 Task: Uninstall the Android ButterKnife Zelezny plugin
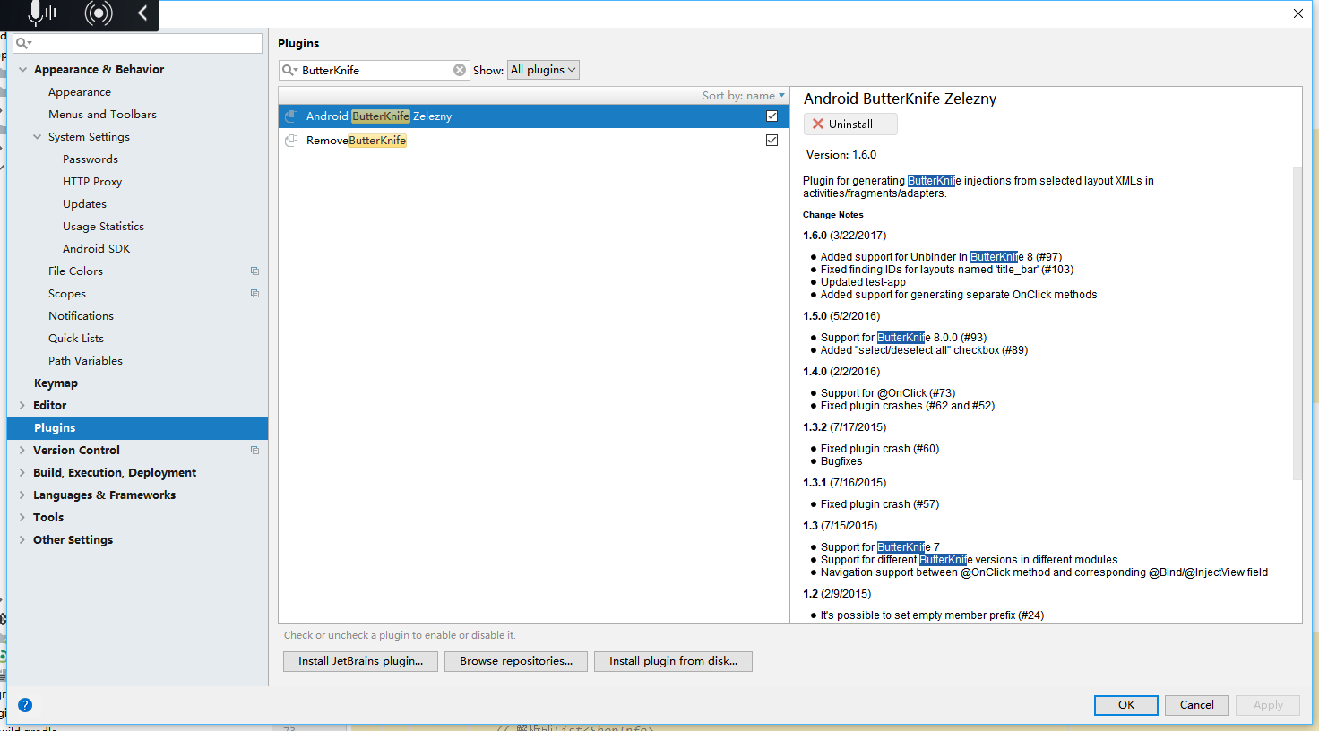pyautogui.click(x=850, y=125)
